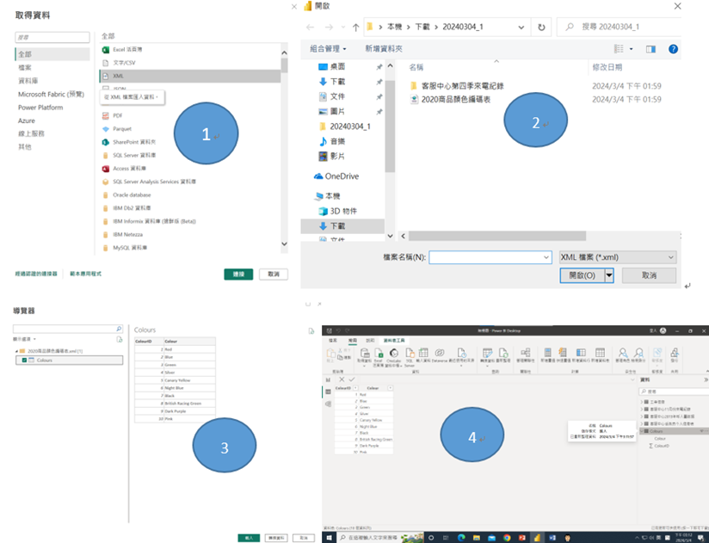Switch to the 線上服務 category
Viewport: 709px width, 543px height.
pos(30,134)
